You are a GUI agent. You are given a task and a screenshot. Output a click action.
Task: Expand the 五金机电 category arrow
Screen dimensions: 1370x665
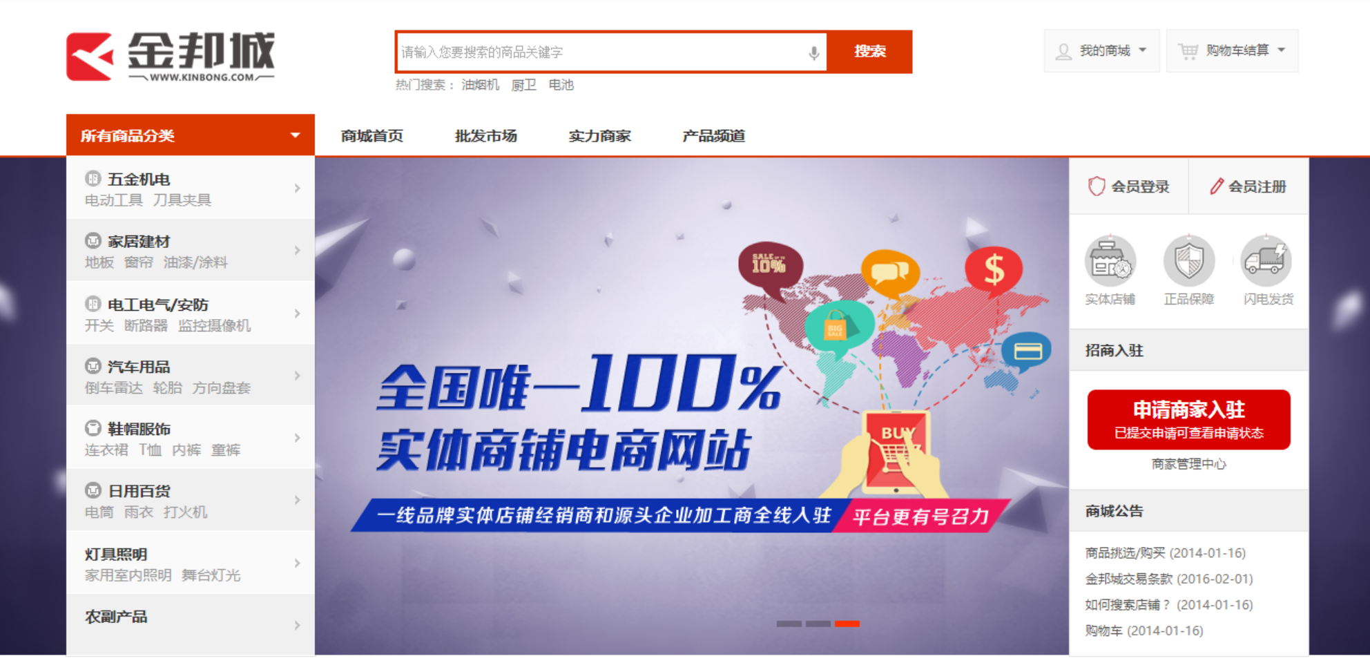click(298, 188)
